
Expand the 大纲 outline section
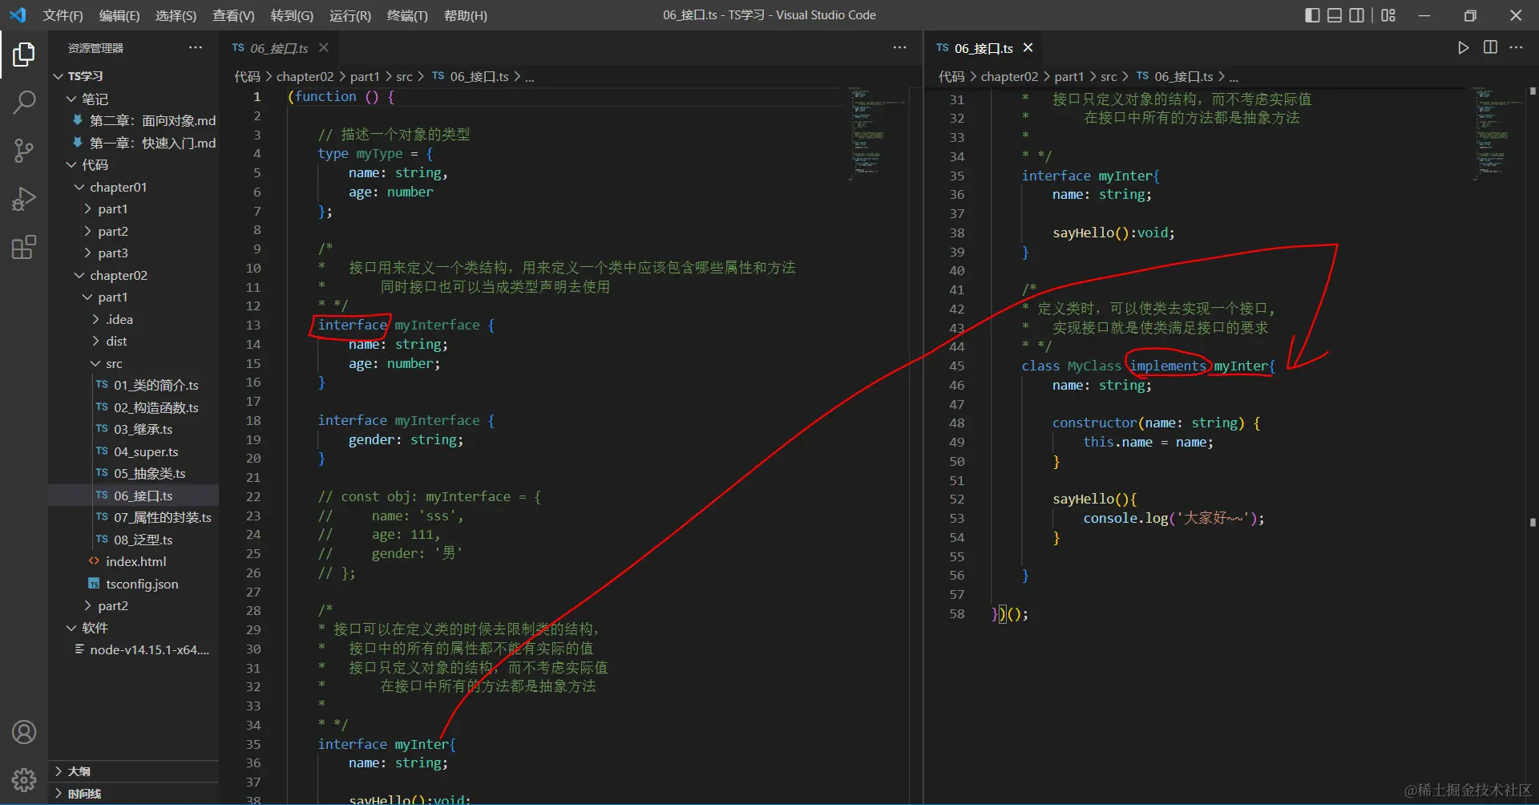tap(133, 771)
